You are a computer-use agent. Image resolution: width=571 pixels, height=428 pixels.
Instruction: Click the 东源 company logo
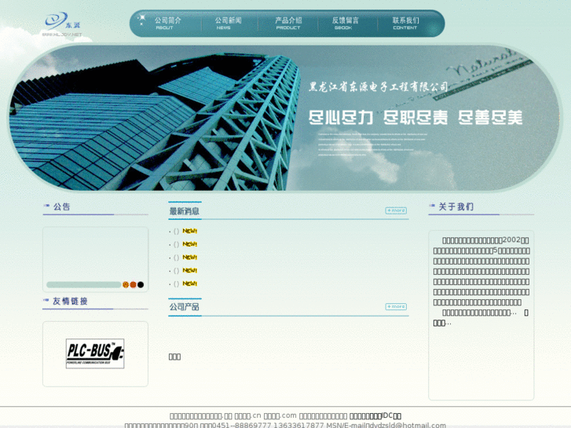click(x=62, y=24)
